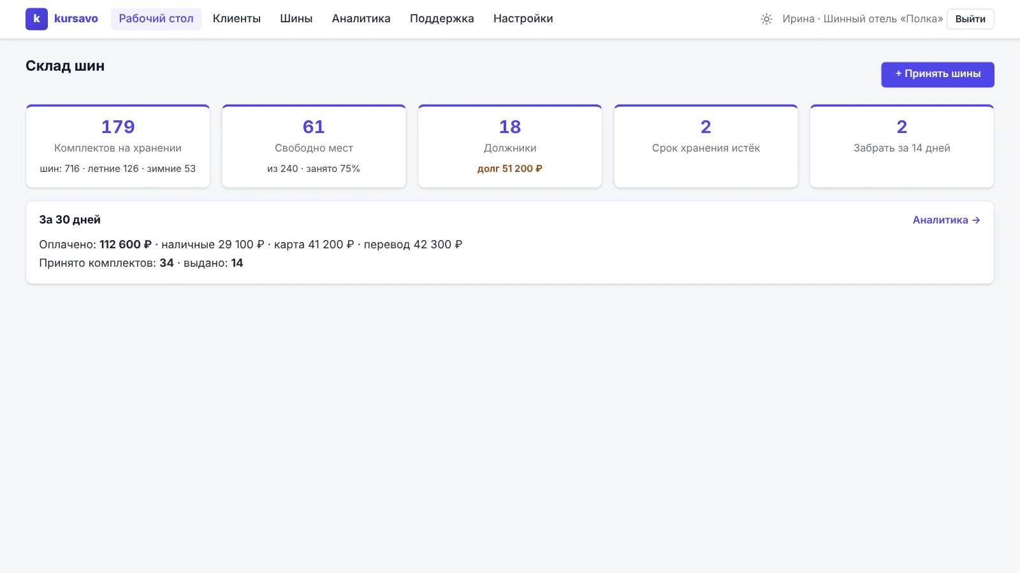Switch to "Аналитика" in the top navigation
Screen dimensions: 1020x573
pos(361,19)
